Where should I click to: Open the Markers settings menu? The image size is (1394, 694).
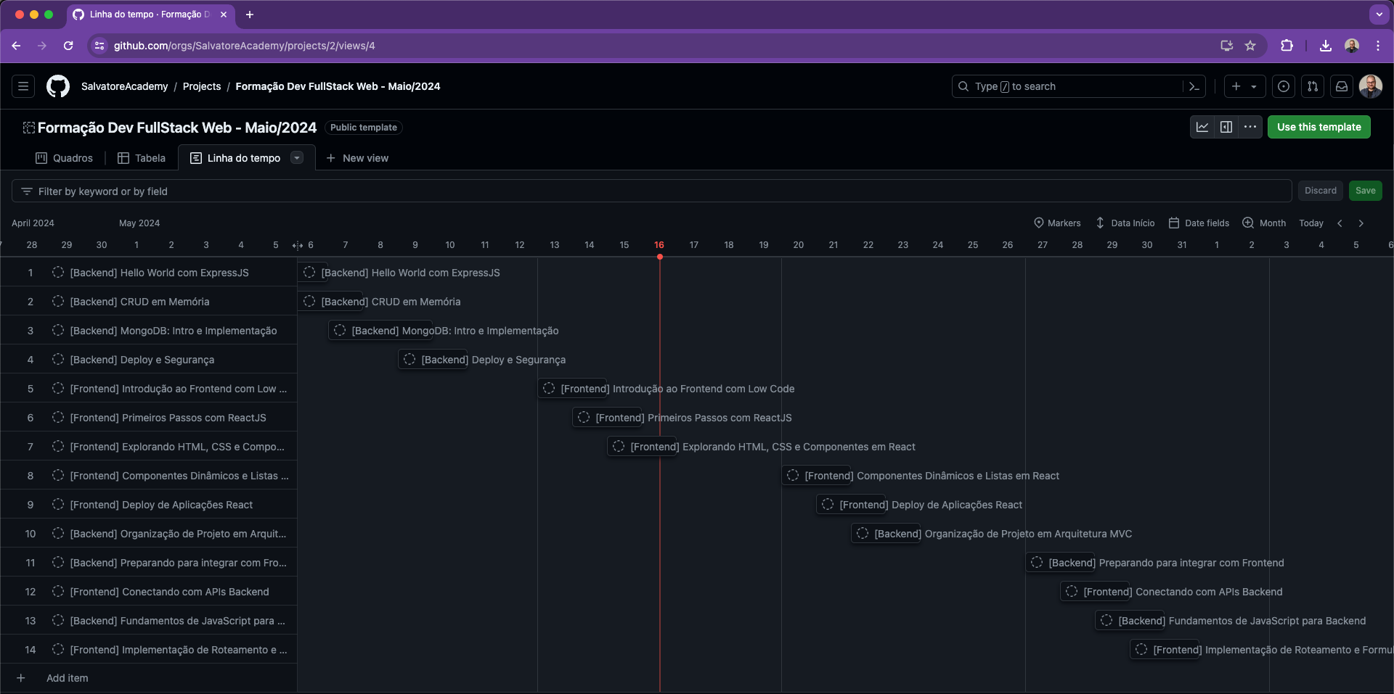(1057, 223)
